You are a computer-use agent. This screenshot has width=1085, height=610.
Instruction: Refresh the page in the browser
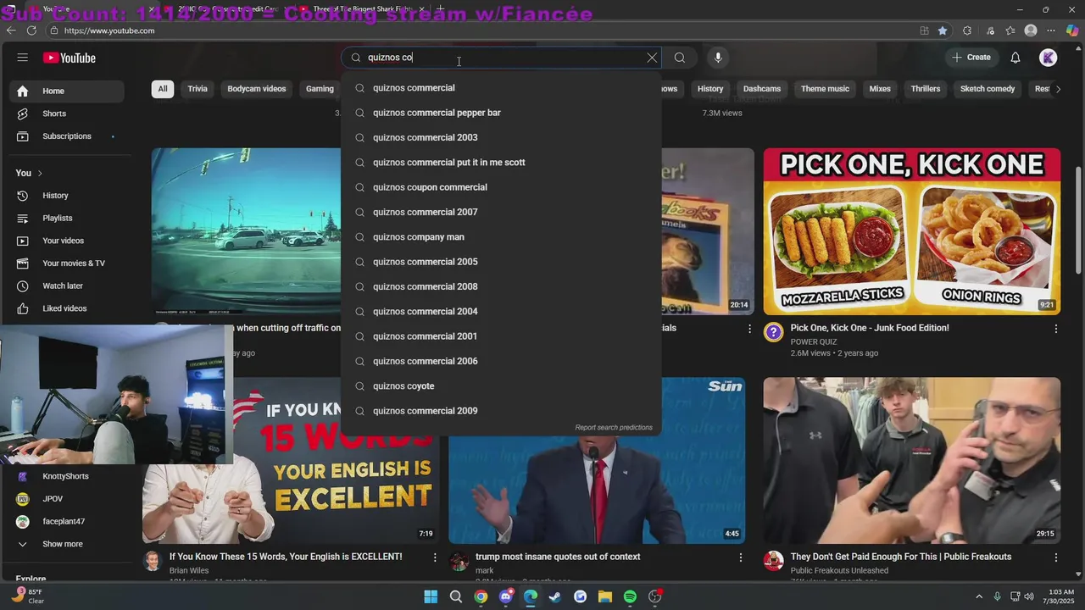[31, 30]
